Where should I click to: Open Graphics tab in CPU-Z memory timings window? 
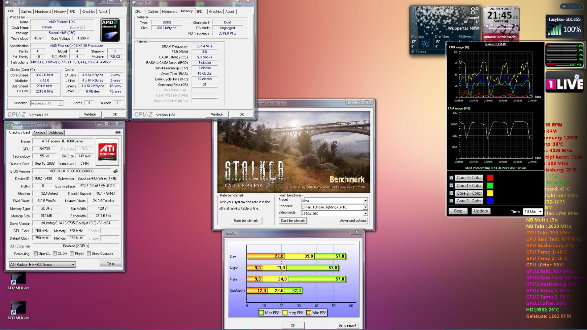pyautogui.click(x=215, y=12)
